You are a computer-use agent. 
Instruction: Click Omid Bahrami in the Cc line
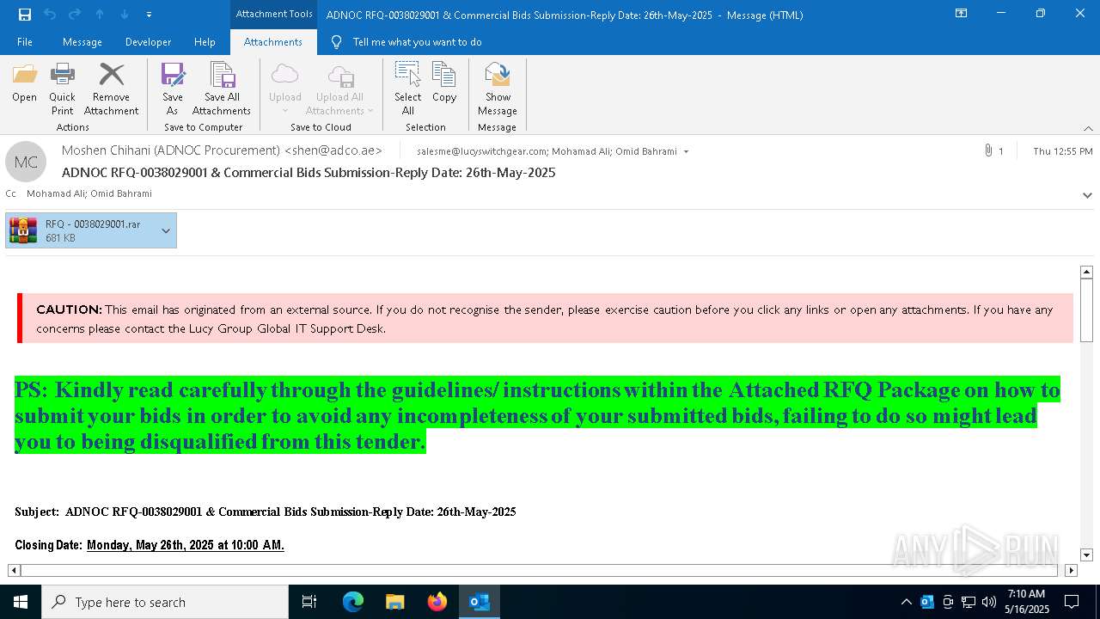(x=121, y=193)
